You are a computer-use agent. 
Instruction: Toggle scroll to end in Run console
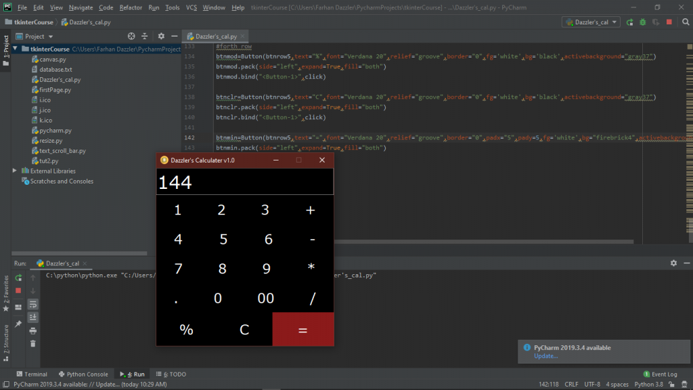[x=32, y=317]
